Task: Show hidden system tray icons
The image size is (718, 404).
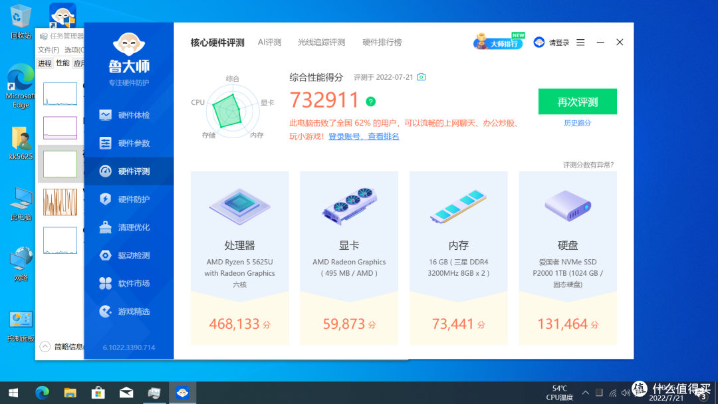Action: pos(585,393)
